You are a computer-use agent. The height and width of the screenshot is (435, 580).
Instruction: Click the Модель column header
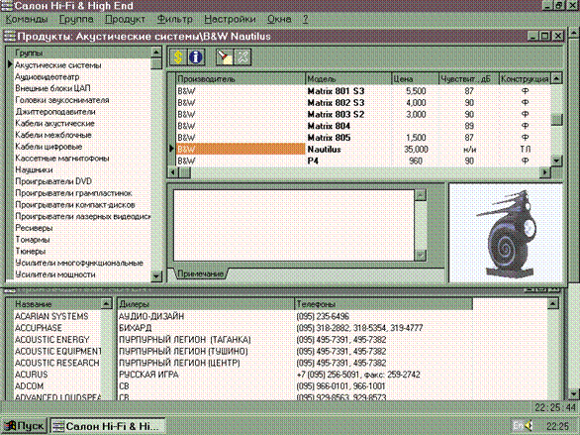click(x=348, y=79)
